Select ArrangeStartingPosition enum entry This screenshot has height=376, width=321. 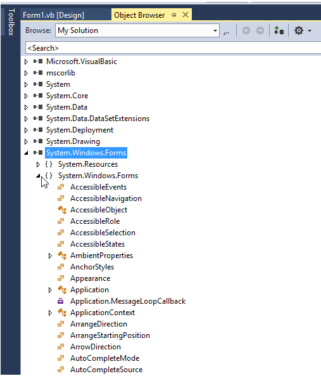(110, 335)
